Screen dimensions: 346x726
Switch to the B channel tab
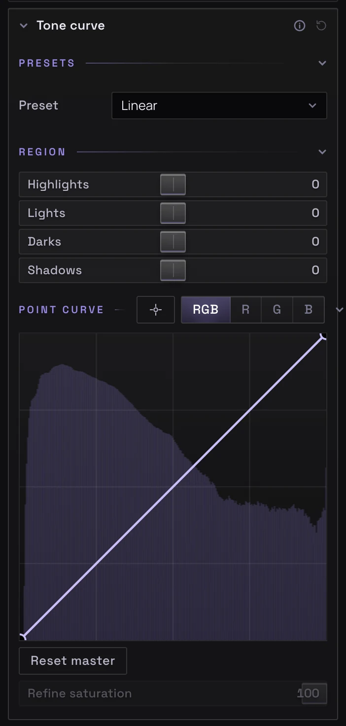pos(309,310)
